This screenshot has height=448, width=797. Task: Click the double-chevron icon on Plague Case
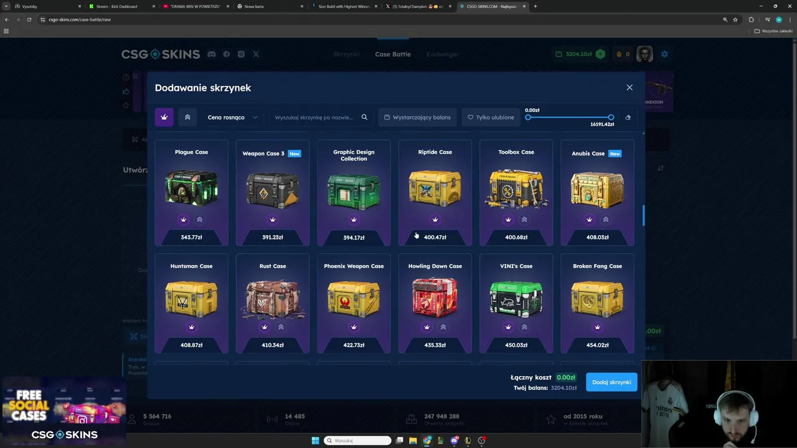[x=199, y=220]
